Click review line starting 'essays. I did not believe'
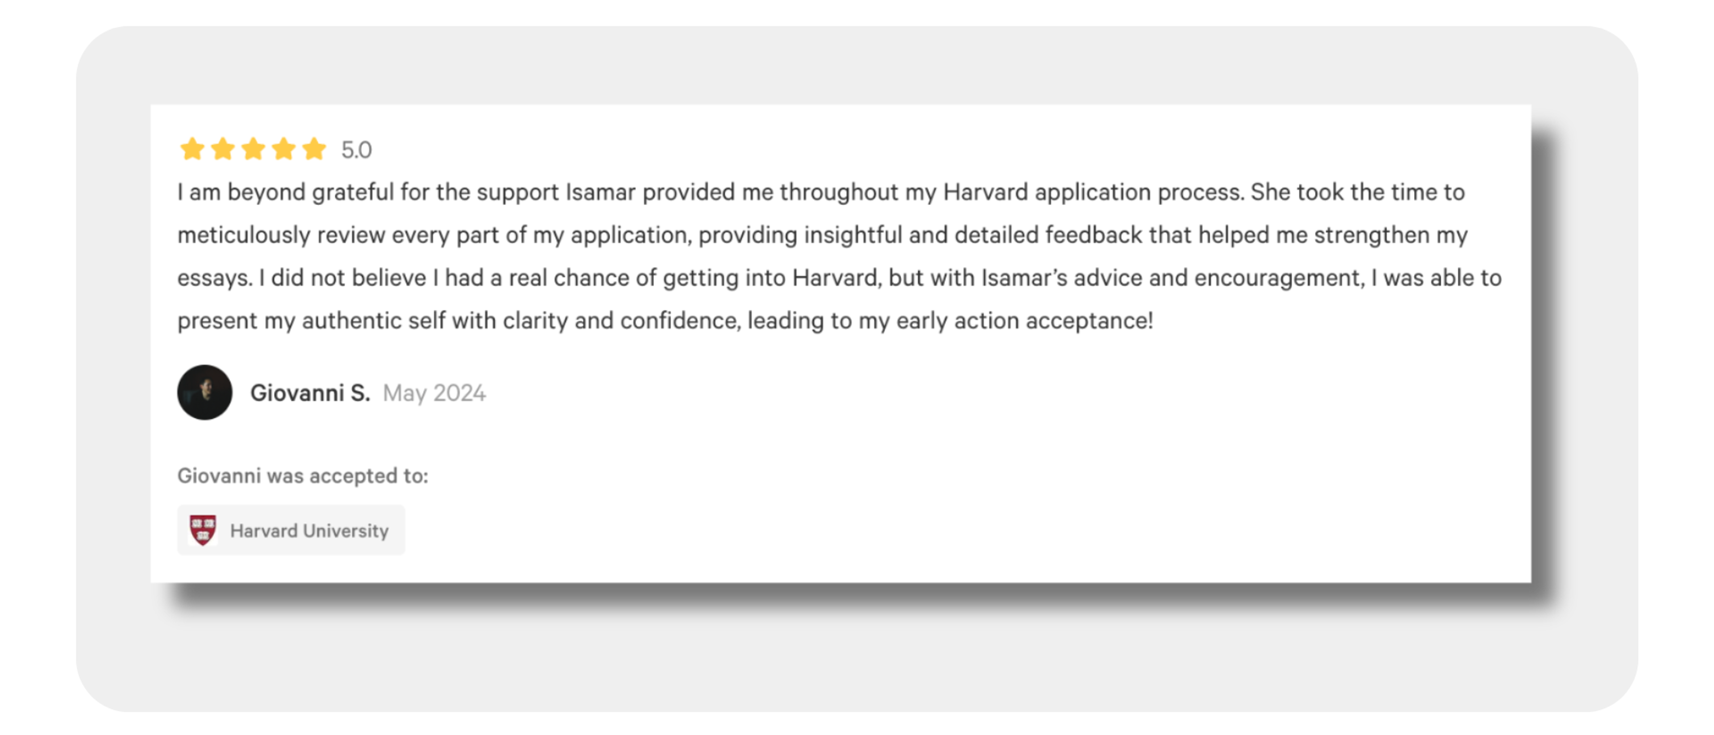The height and width of the screenshot is (735, 1714). 840,278
